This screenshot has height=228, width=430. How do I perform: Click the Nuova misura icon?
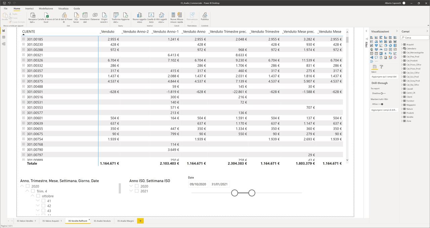tap(173, 15)
